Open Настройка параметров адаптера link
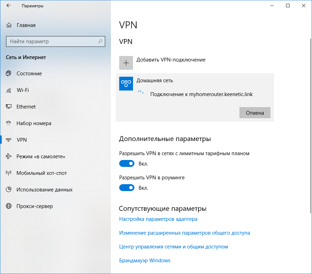 [158, 219]
